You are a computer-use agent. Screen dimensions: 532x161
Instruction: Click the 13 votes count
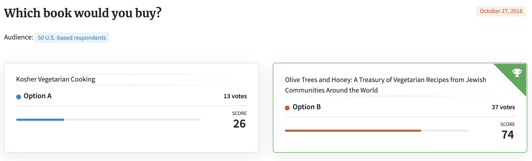click(x=235, y=96)
